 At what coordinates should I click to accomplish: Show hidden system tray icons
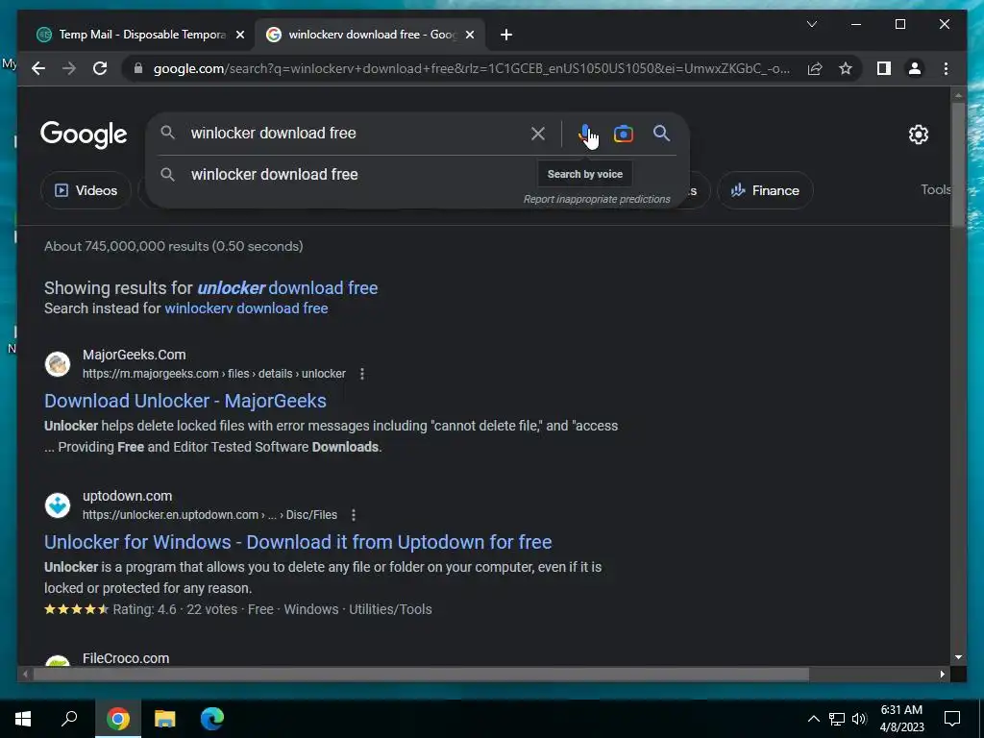click(813, 719)
